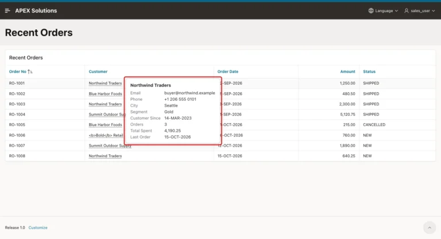This screenshot has width=441, height=239.
Task: Click the order date 15-OCT-2026 in RO-1008 row
Action: tap(230, 156)
